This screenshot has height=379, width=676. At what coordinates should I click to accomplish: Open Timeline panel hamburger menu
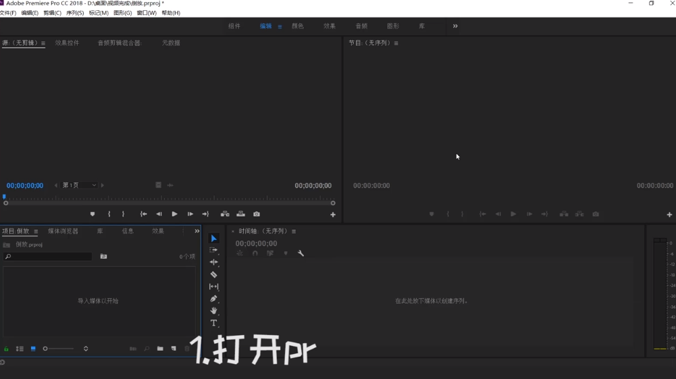[x=294, y=232]
